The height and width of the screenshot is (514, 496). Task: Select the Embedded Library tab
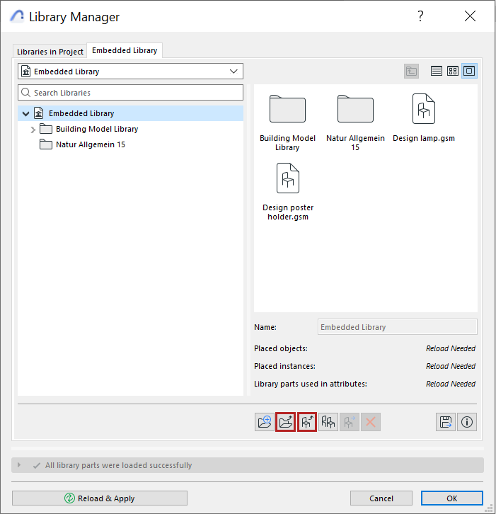pyautogui.click(x=125, y=50)
